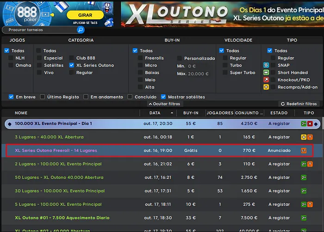The height and width of the screenshot is (232, 324).
Task: Click the Redefinir filtros reset icon
Action: pyautogui.click(x=283, y=104)
